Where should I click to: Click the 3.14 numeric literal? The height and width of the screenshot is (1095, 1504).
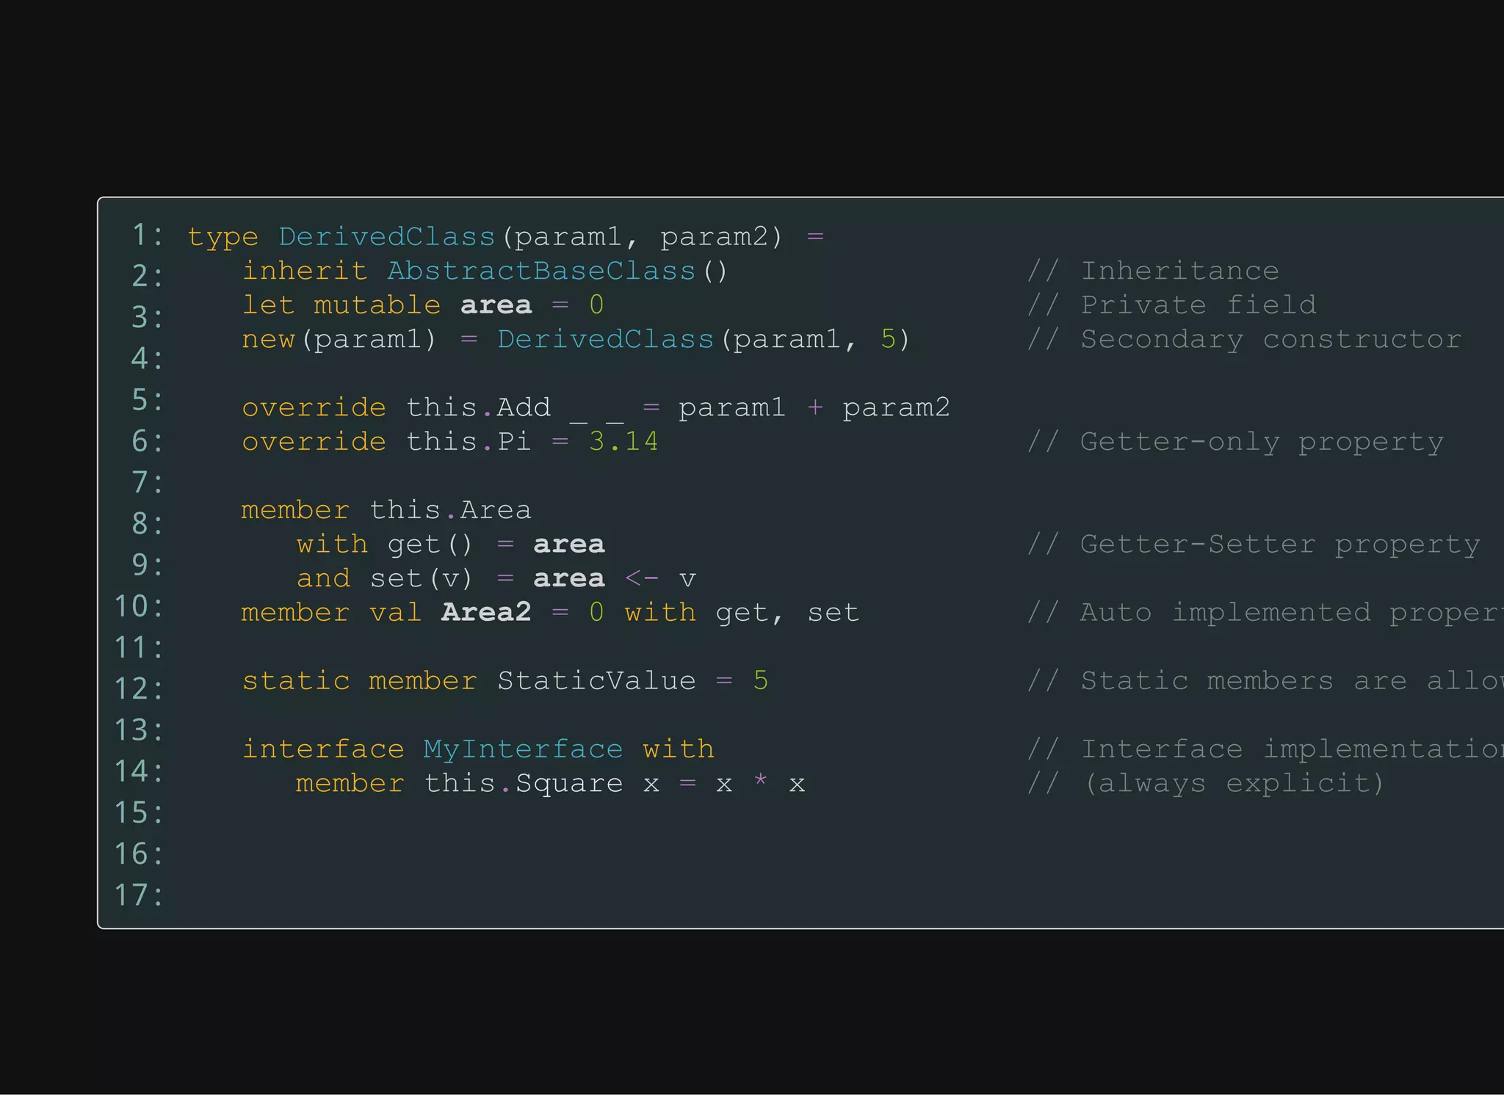tap(623, 442)
